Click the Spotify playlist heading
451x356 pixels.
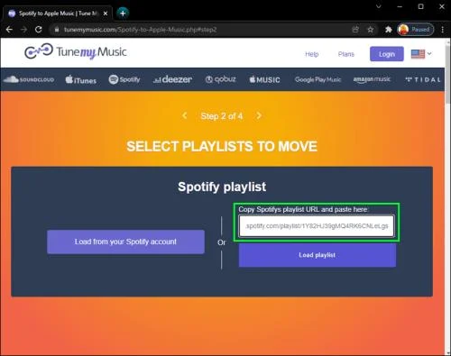tap(222, 187)
